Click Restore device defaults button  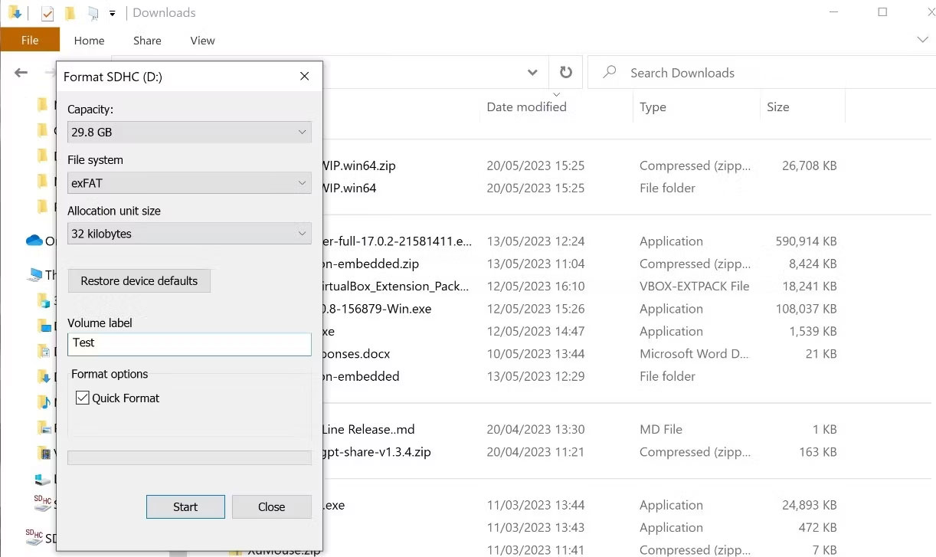pos(139,281)
